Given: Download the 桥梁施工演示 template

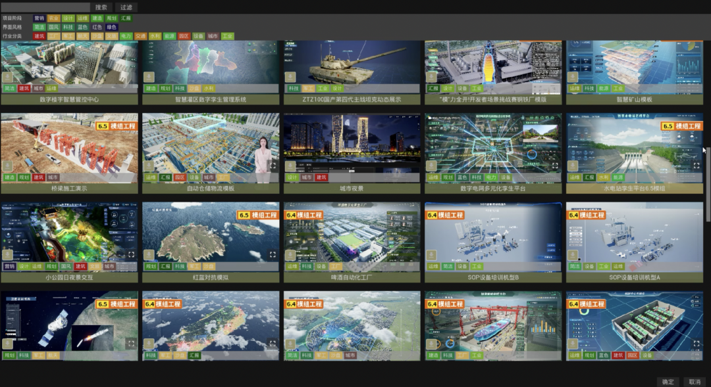Looking at the screenshot, I should pos(7,166).
